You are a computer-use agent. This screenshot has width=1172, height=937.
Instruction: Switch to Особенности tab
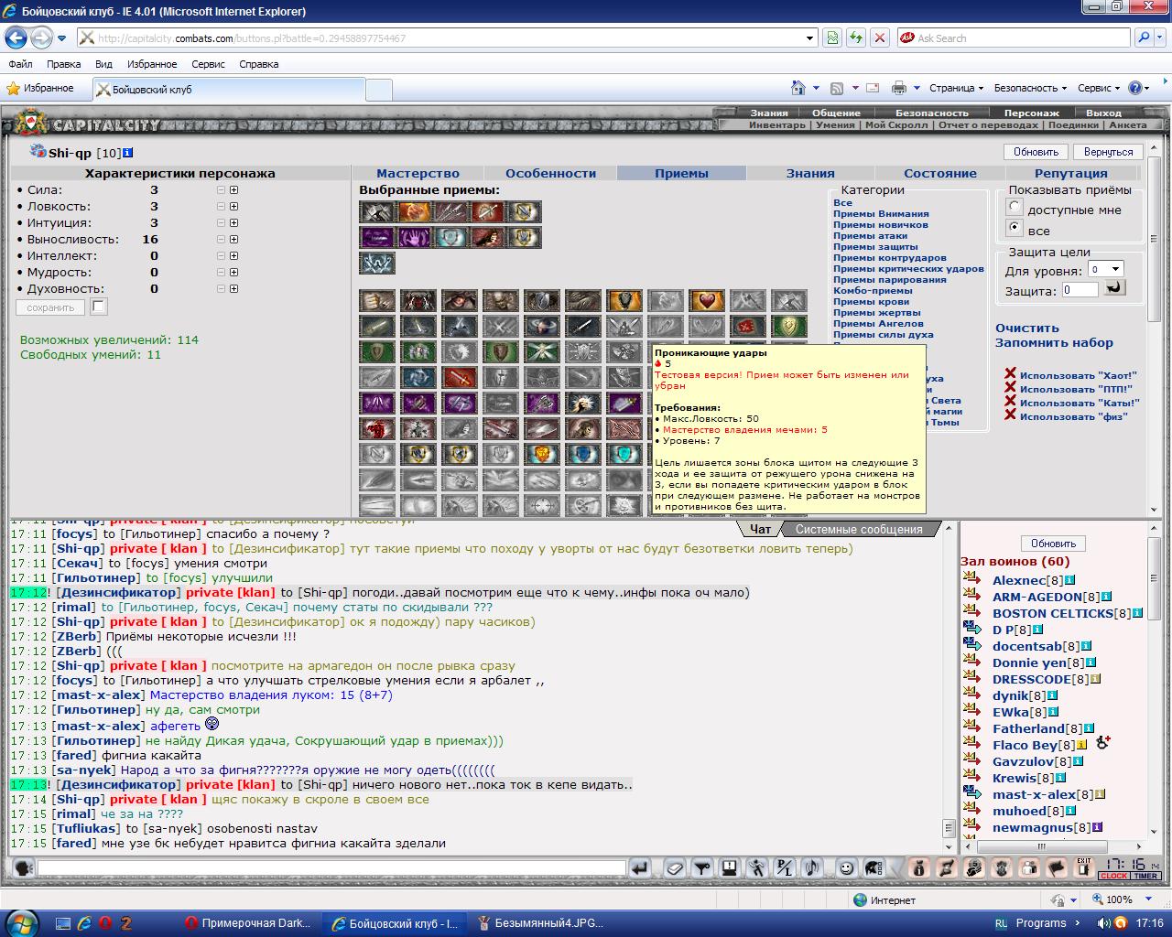[550, 173]
